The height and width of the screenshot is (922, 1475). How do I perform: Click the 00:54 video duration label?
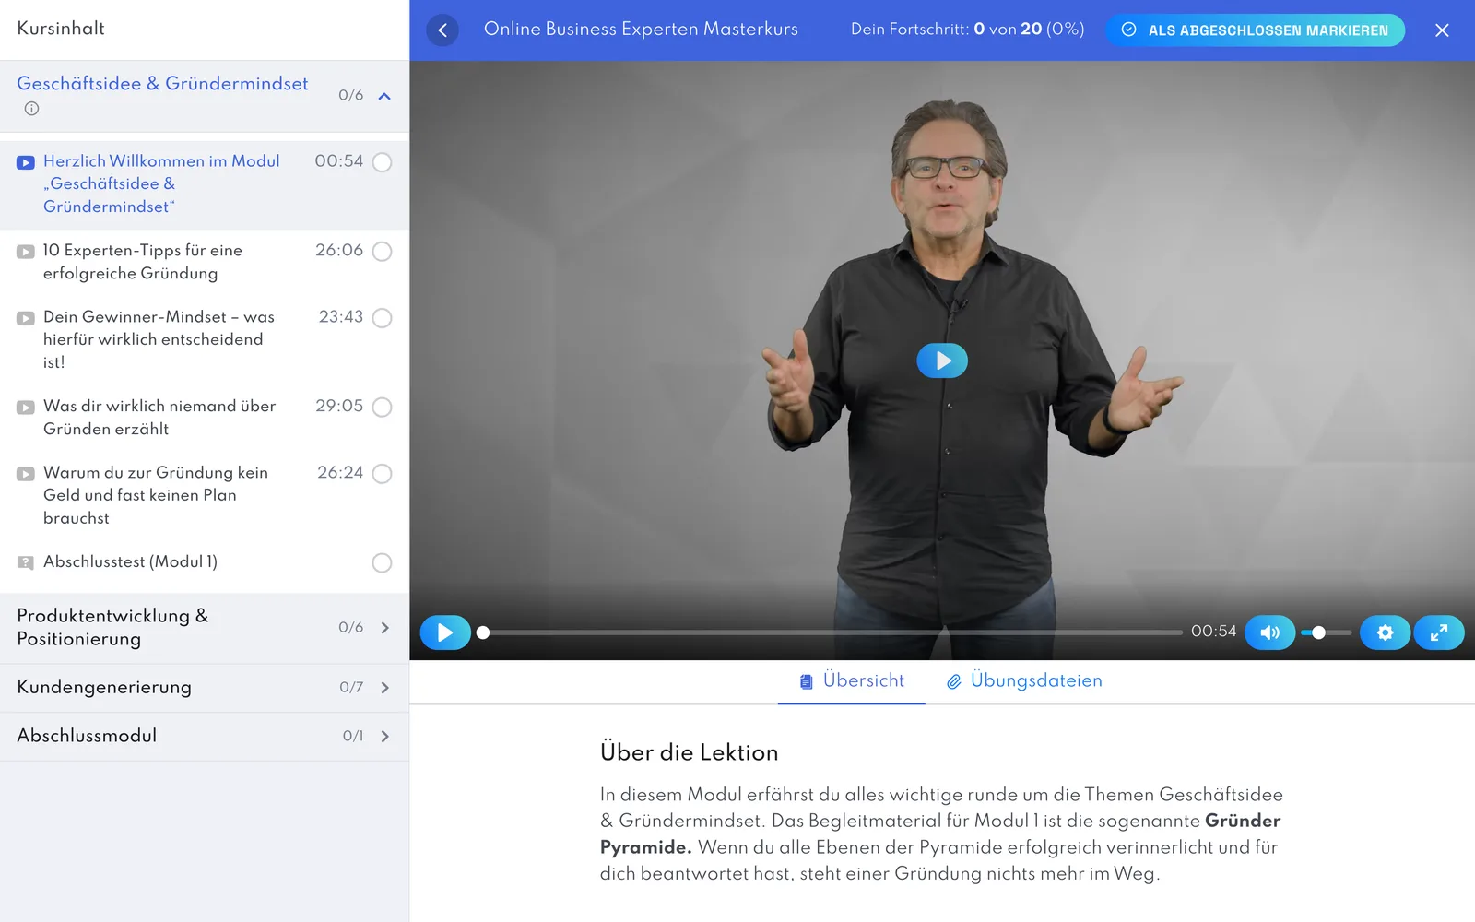(1213, 632)
